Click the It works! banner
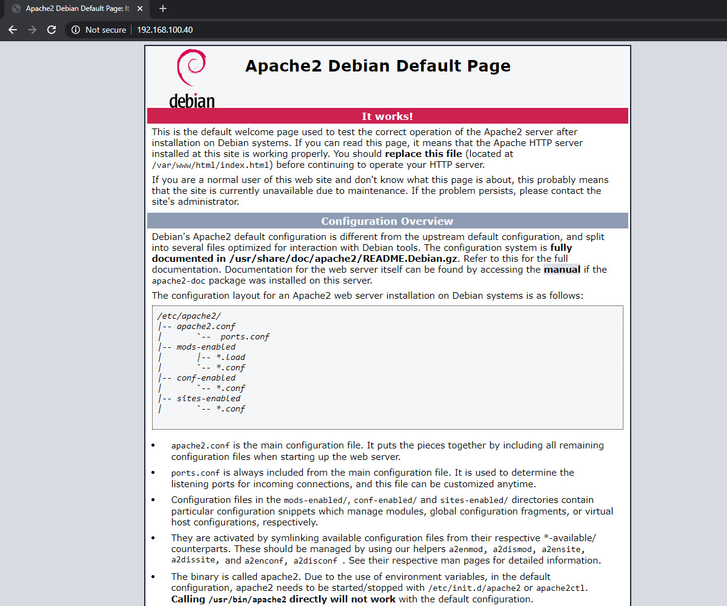Screen dimensions: 727x606 click(x=388, y=116)
